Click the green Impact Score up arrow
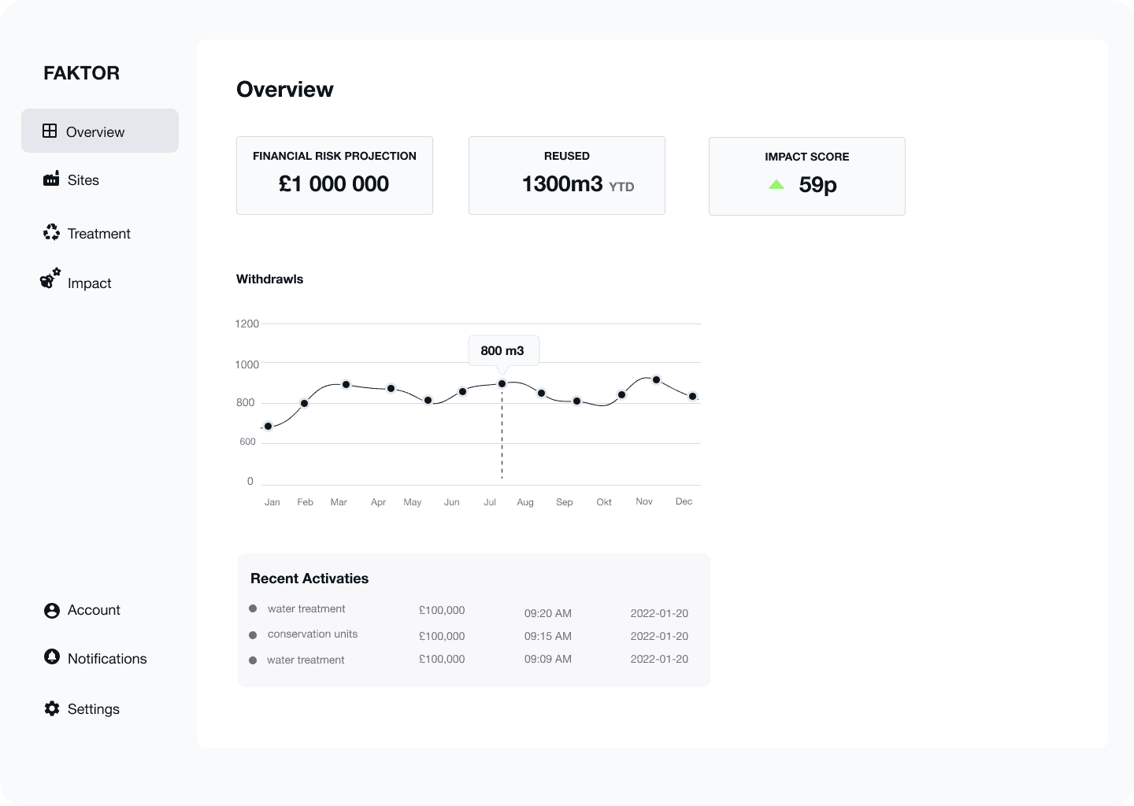 (x=776, y=184)
